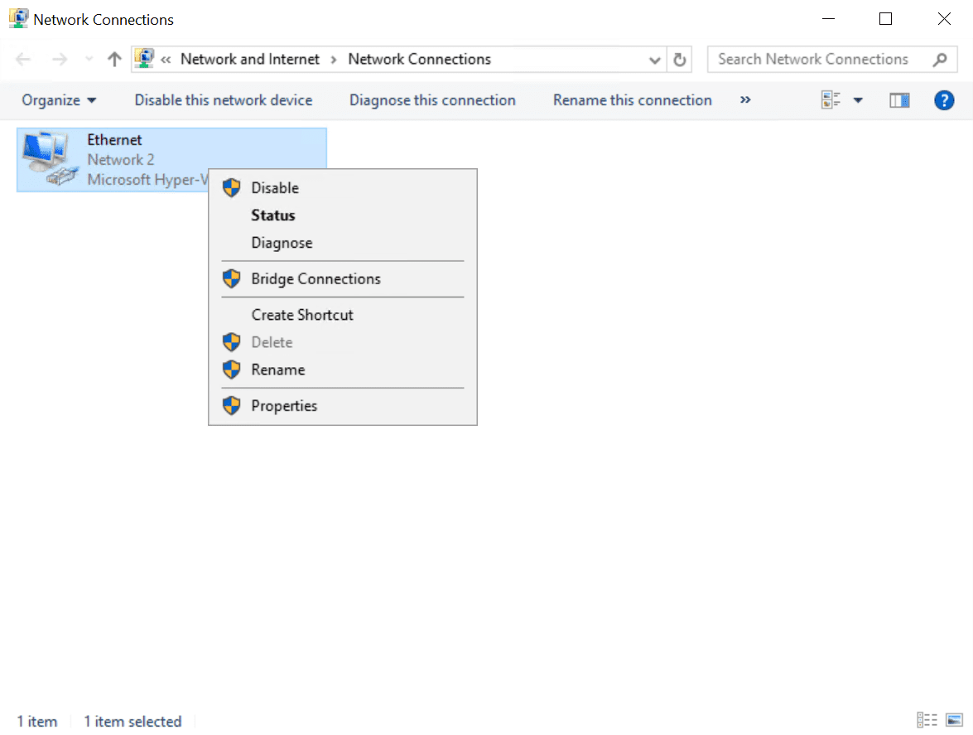The width and height of the screenshot is (973, 735).
Task: Click Rename this connection
Action: click(x=633, y=100)
